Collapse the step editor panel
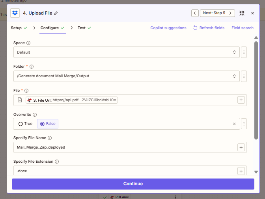 coord(242,13)
